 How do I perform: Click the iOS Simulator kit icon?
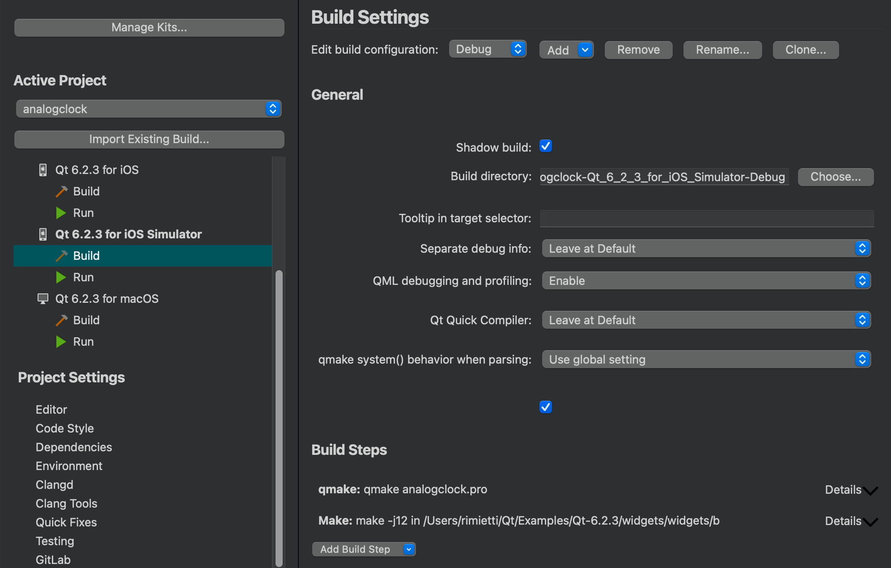tap(42, 234)
